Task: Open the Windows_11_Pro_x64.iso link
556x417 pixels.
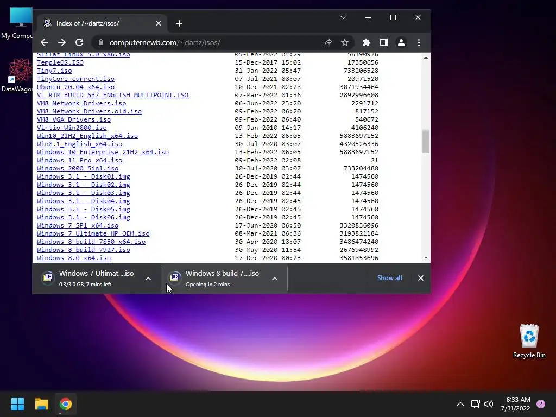Action: point(79,160)
